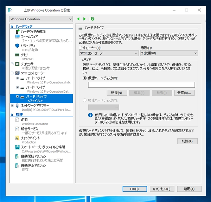Open the Controller (コントローラー) SCSI dropdown
Viewport: 211px width, 202px height.
tap(109, 53)
